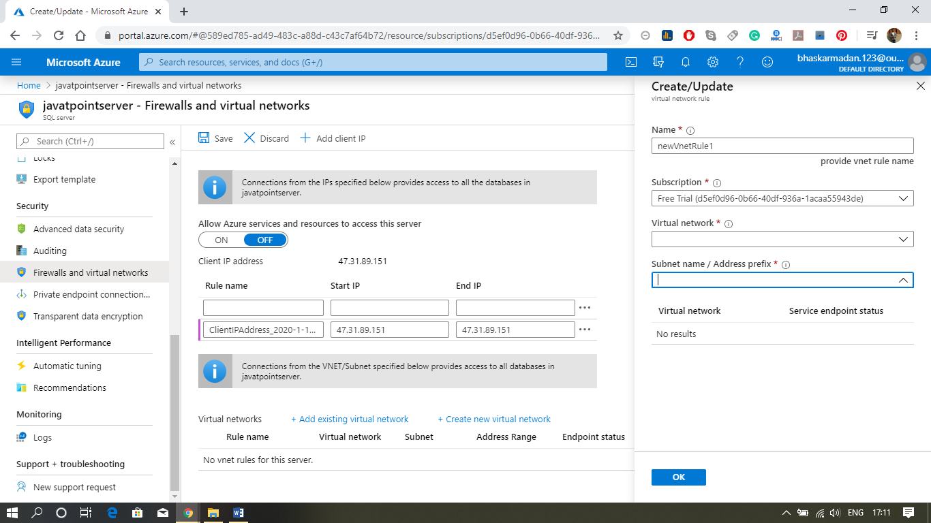Collapse the left menu with the double chevron
The image size is (931, 523).
[172, 142]
